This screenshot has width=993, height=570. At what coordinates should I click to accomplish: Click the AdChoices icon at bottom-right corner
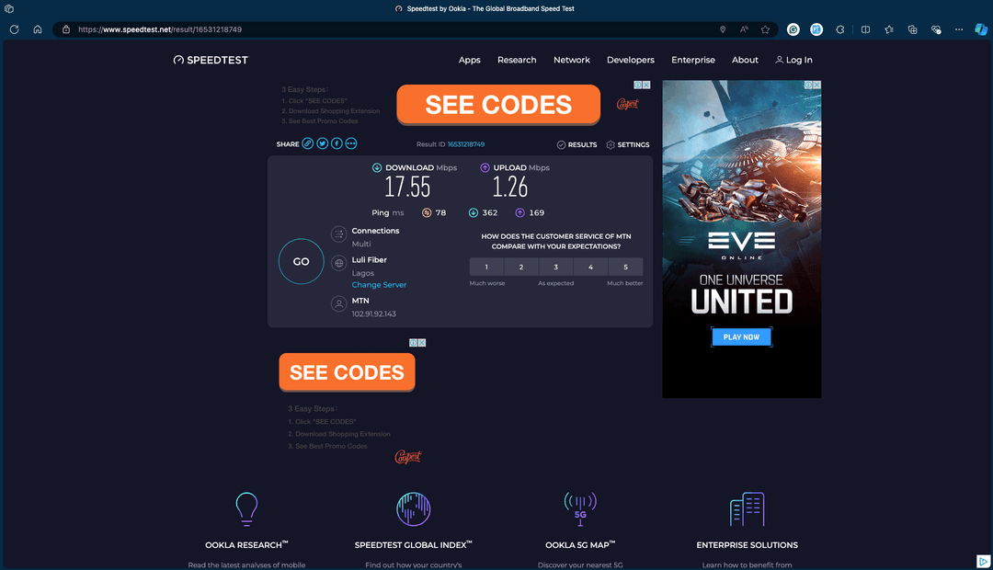click(x=984, y=561)
